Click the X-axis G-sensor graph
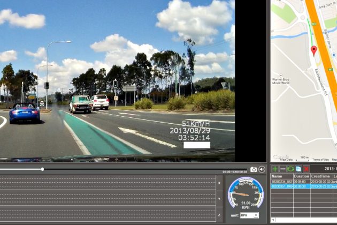The height and width of the screenshot is (225, 337). [x=108, y=183]
